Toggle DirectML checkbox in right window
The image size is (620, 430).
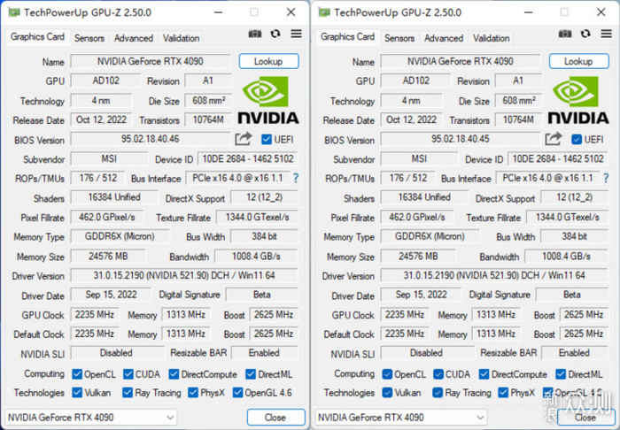[x=561, y=374]
